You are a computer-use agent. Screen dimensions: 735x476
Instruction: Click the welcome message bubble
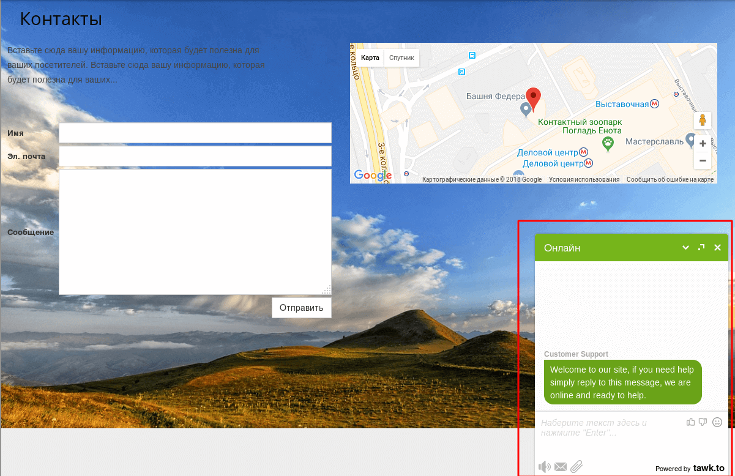[x=622, y=382]
